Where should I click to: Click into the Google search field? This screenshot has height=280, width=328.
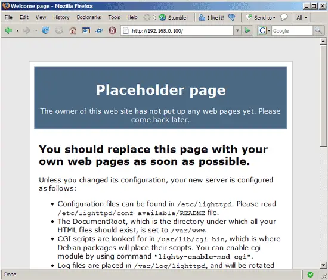tap(292, 31)
